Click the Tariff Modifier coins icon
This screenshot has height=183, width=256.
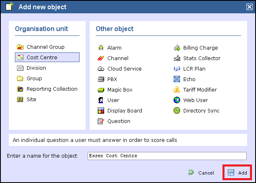click(177, 89)
